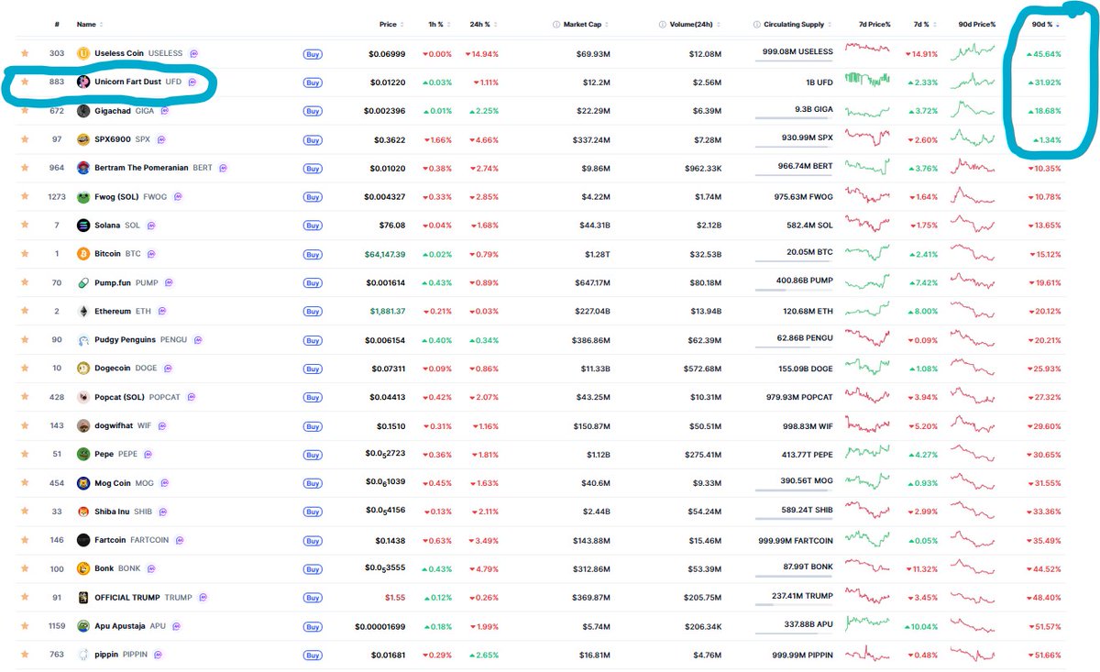Screen dimensions: 1100x672
Task: Click the TRUMP circulating supply progress bar
Action: tap(794, 604)
